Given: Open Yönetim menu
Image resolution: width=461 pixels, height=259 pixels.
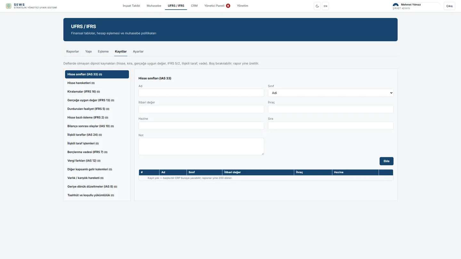Looking at the screenshot, I should (243, 6).
